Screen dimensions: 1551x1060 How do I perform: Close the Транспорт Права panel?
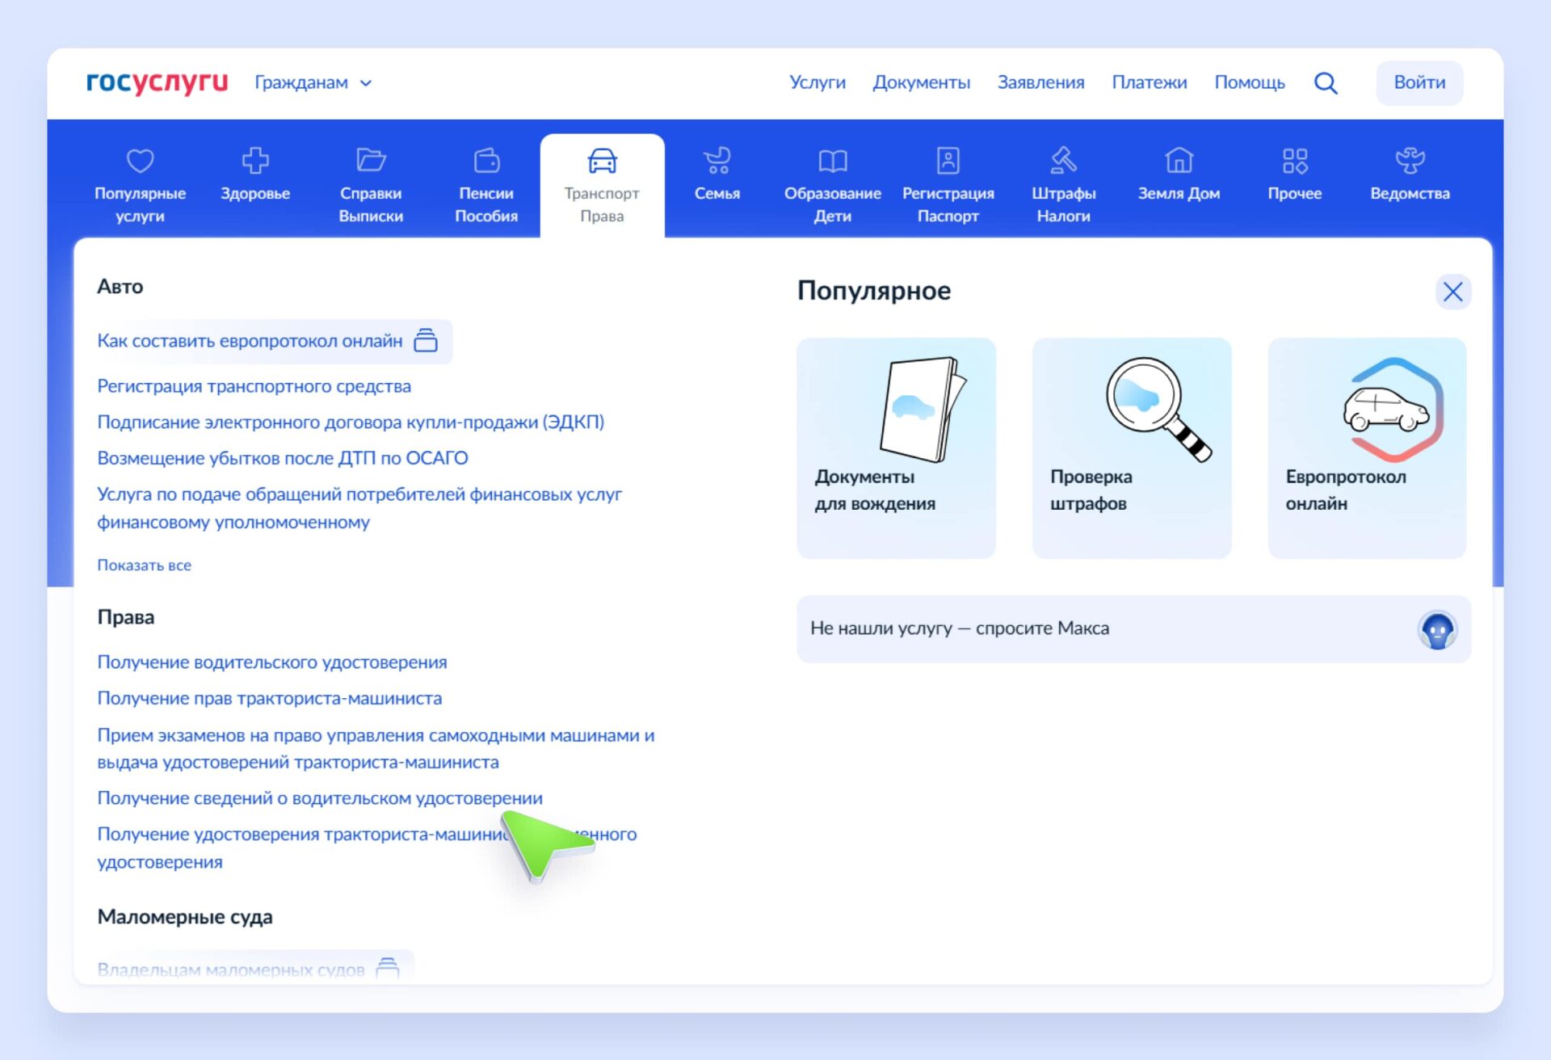(1452, 292)
